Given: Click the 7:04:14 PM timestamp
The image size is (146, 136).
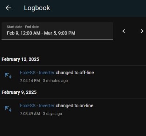Looking at the screenshot, I should point(30,81).
